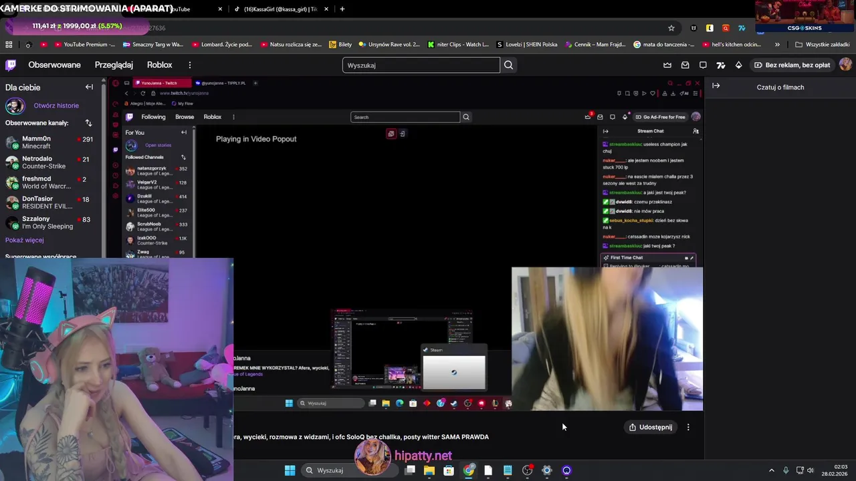Viewport: 856px width, 481px height.
Task: Click Following in the embedded Twitch stream
Action: pyautogui.click(x=153, y=117)
